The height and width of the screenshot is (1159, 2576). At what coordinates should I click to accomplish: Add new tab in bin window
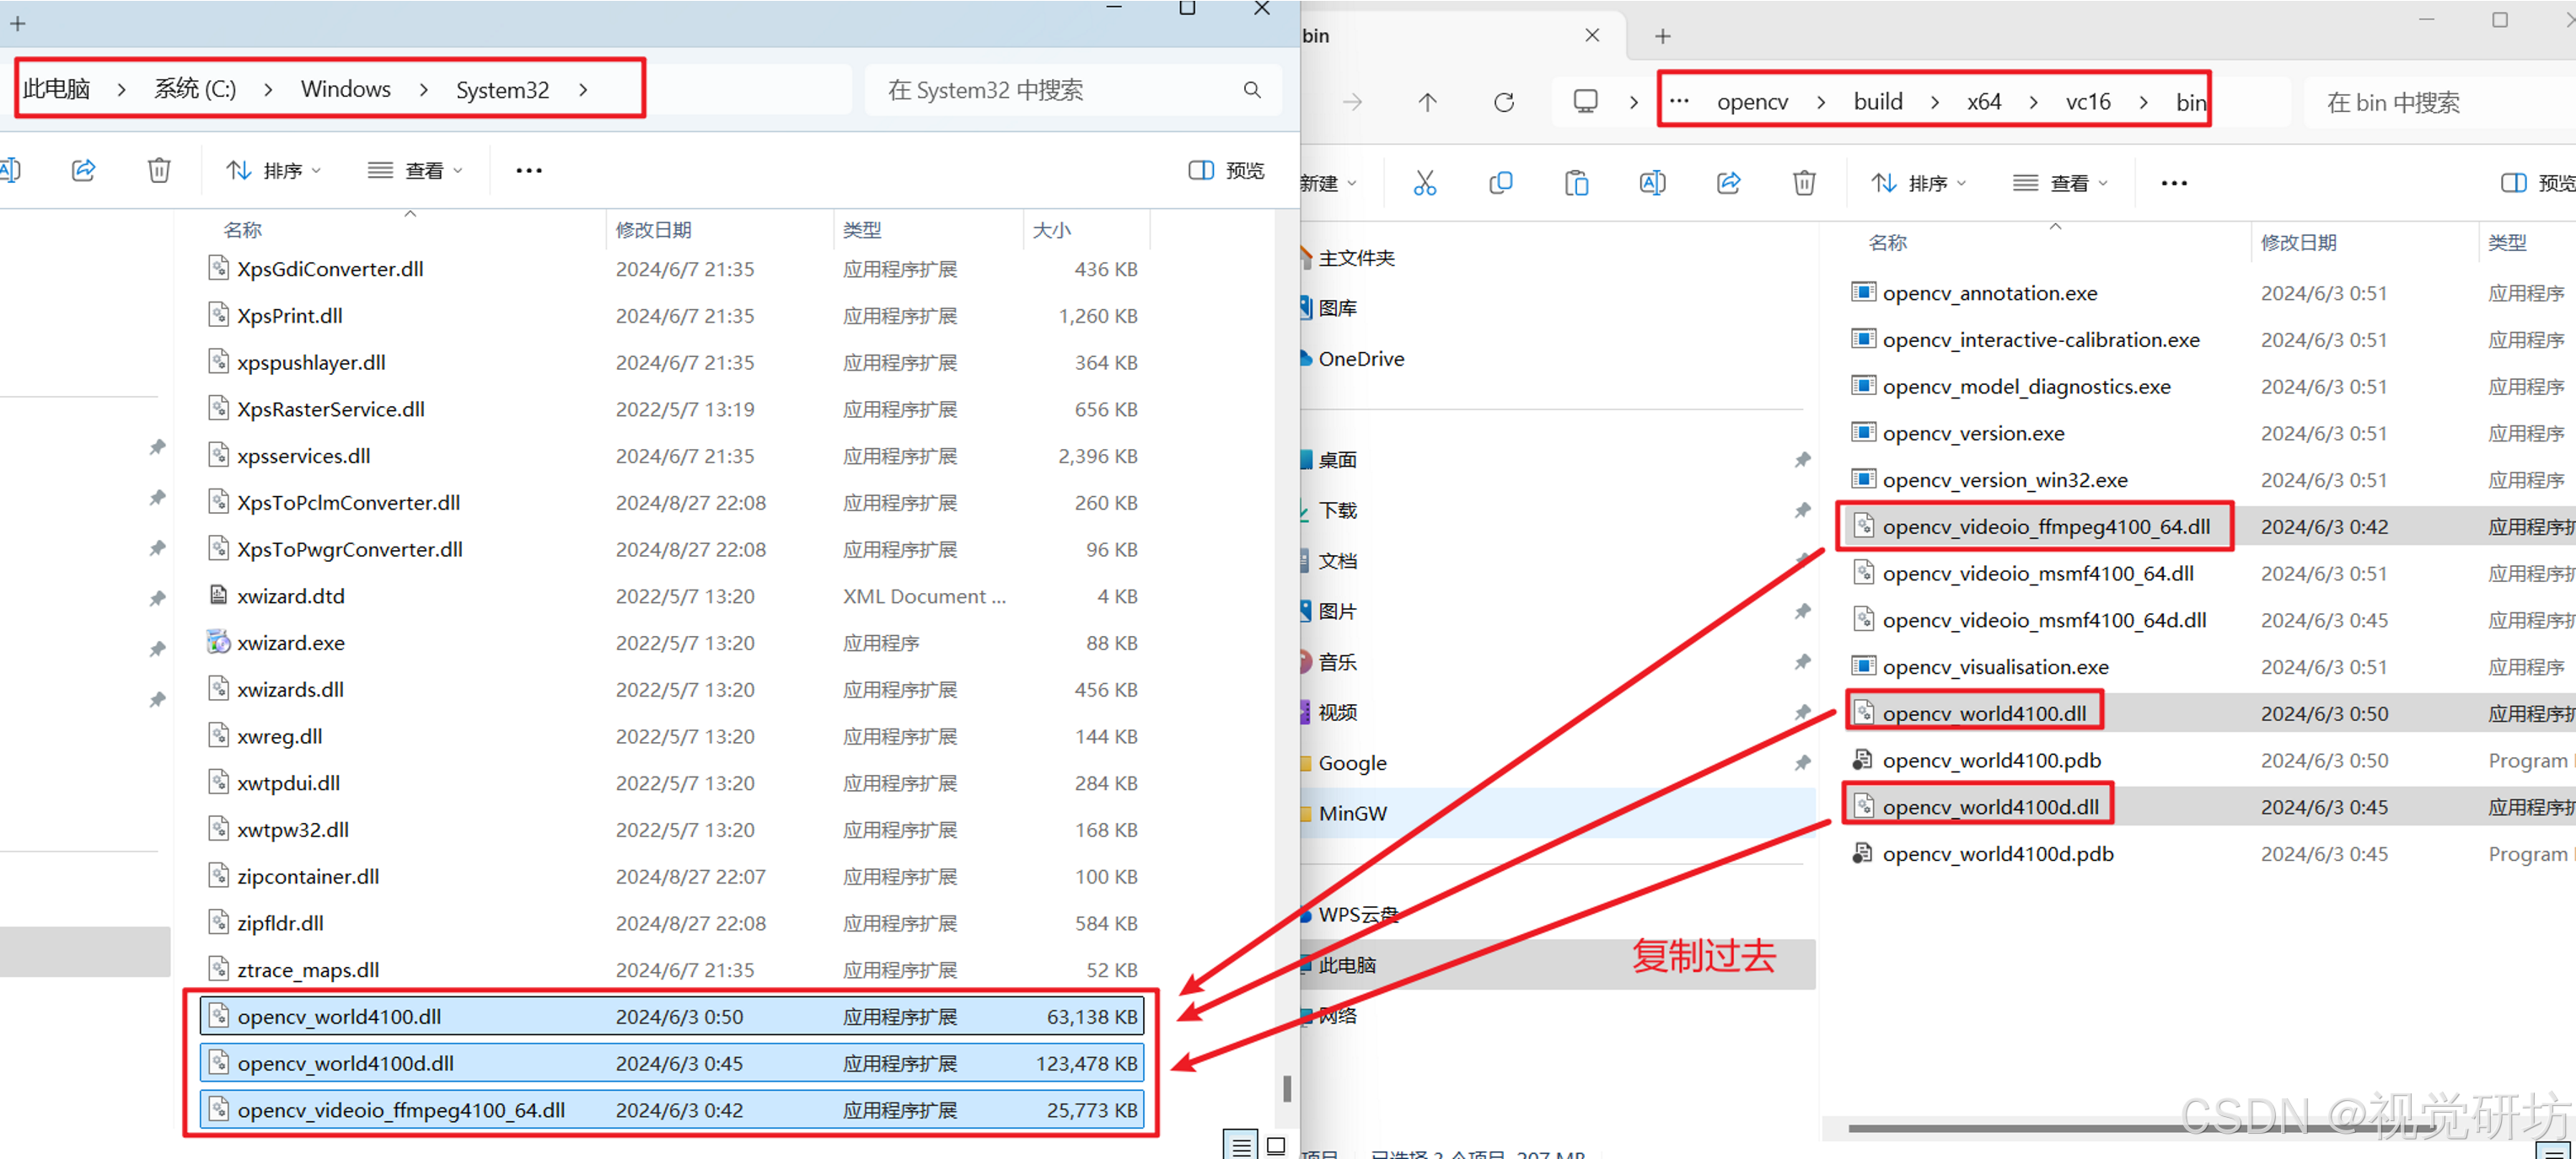point(1663,37)
